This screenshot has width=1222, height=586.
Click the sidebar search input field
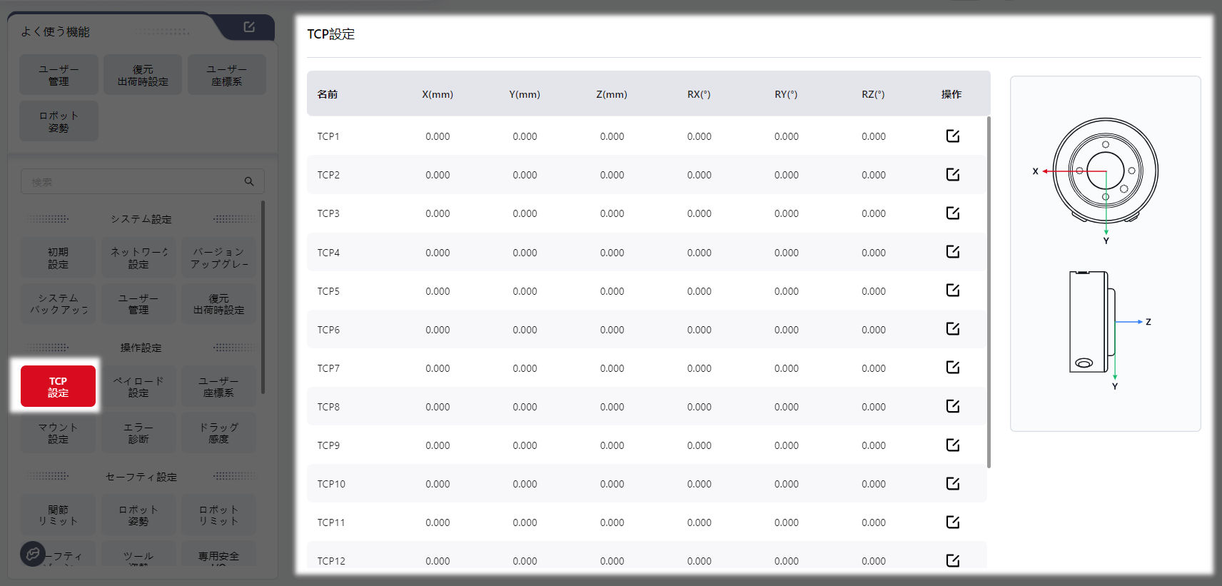pyautogui.click(x=132, y=181)
